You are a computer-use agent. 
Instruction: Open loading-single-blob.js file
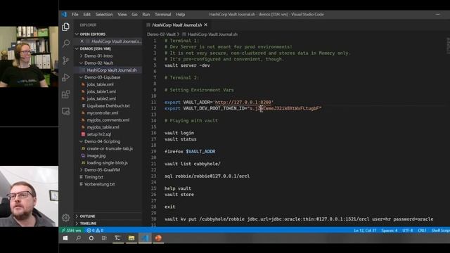[x=108, y=162]
